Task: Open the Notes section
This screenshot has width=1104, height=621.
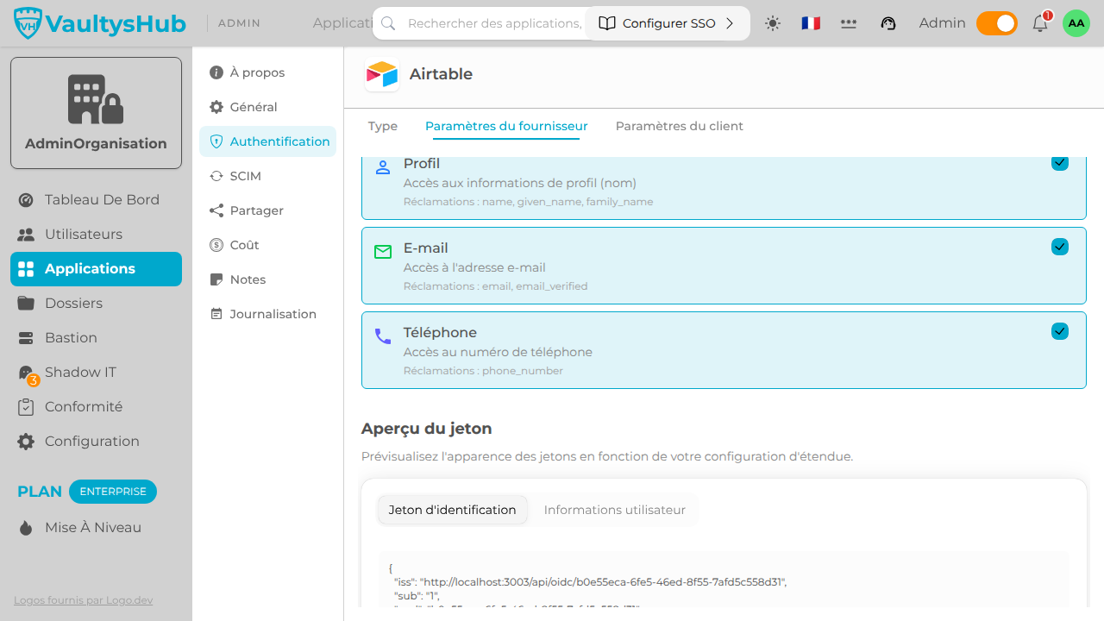Action: pos(268,279)
